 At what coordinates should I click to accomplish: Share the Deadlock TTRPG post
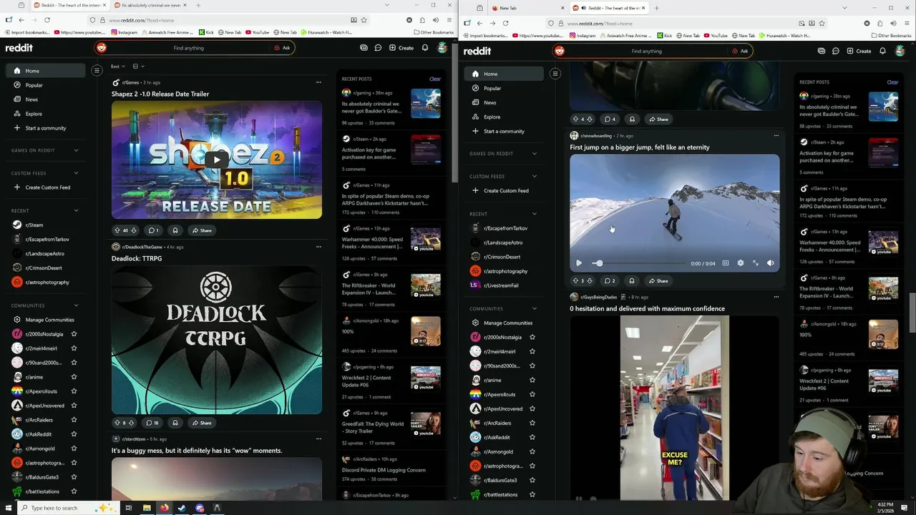[201, 423]
